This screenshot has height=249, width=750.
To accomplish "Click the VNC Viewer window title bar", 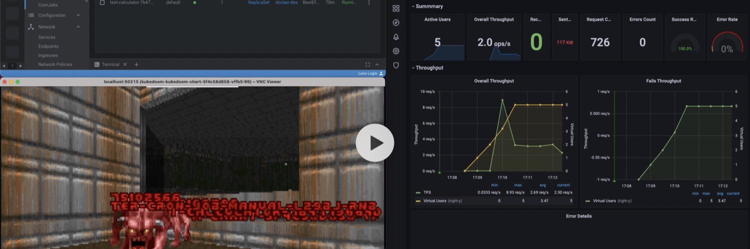I will (x=192, y=81).
